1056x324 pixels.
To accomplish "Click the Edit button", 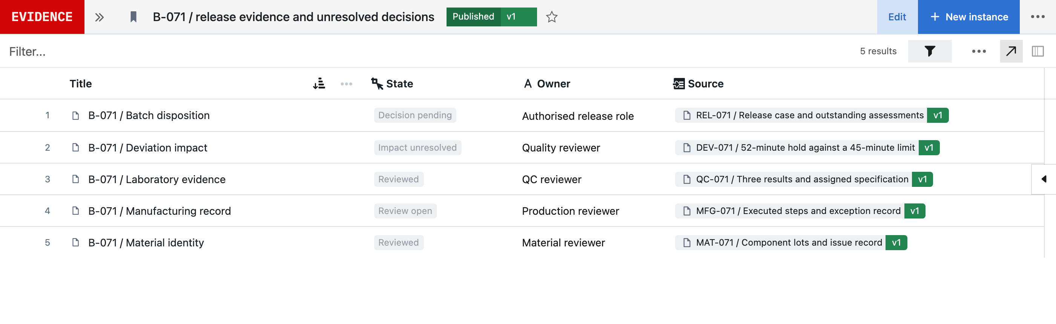I will pyautogui.click(x=897, y=17).
